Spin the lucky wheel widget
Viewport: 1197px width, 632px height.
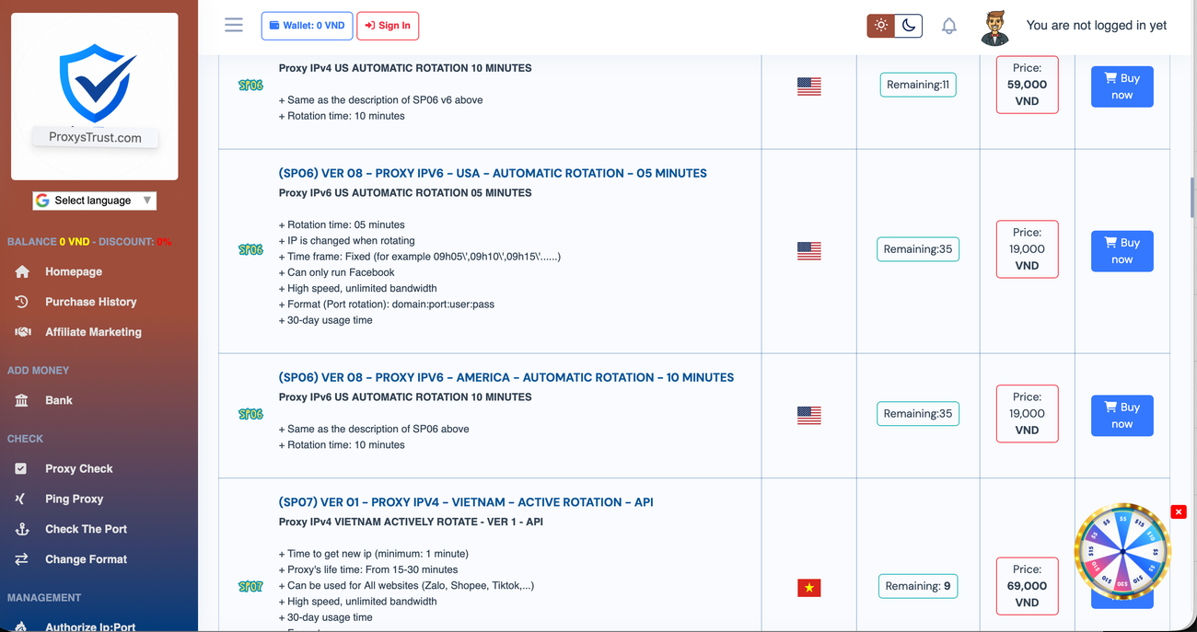pos(1122,551)
